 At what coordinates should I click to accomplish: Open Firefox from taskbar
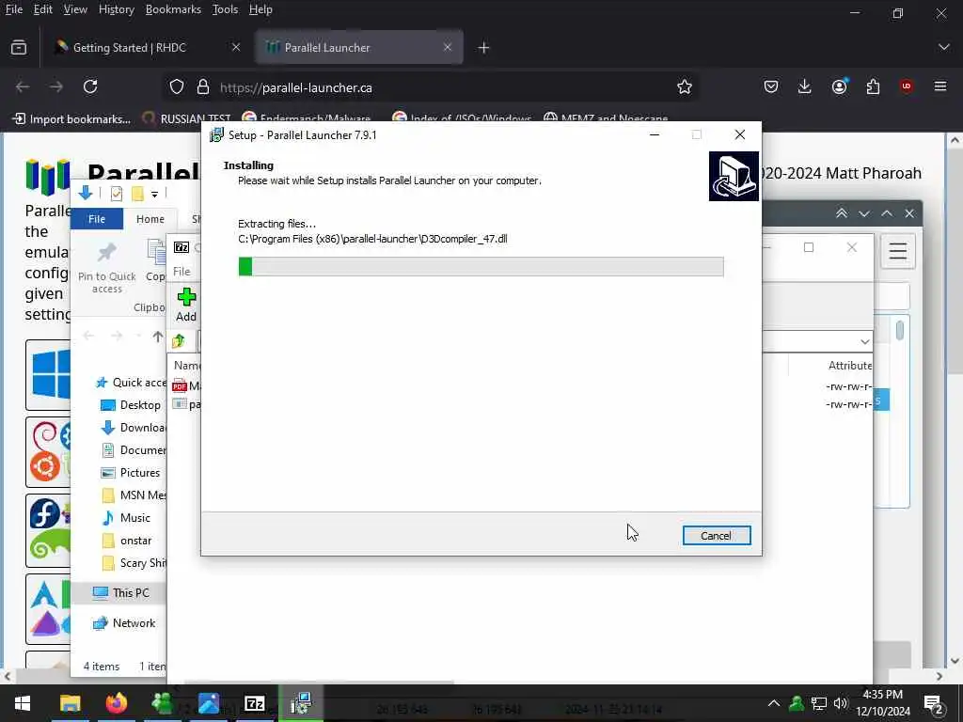pyautogui.click(x=116, y=703)
